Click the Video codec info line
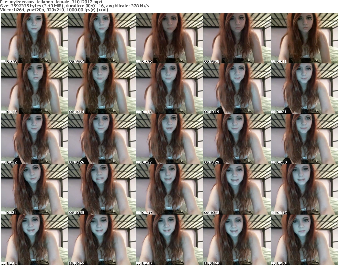 [54, 10]
